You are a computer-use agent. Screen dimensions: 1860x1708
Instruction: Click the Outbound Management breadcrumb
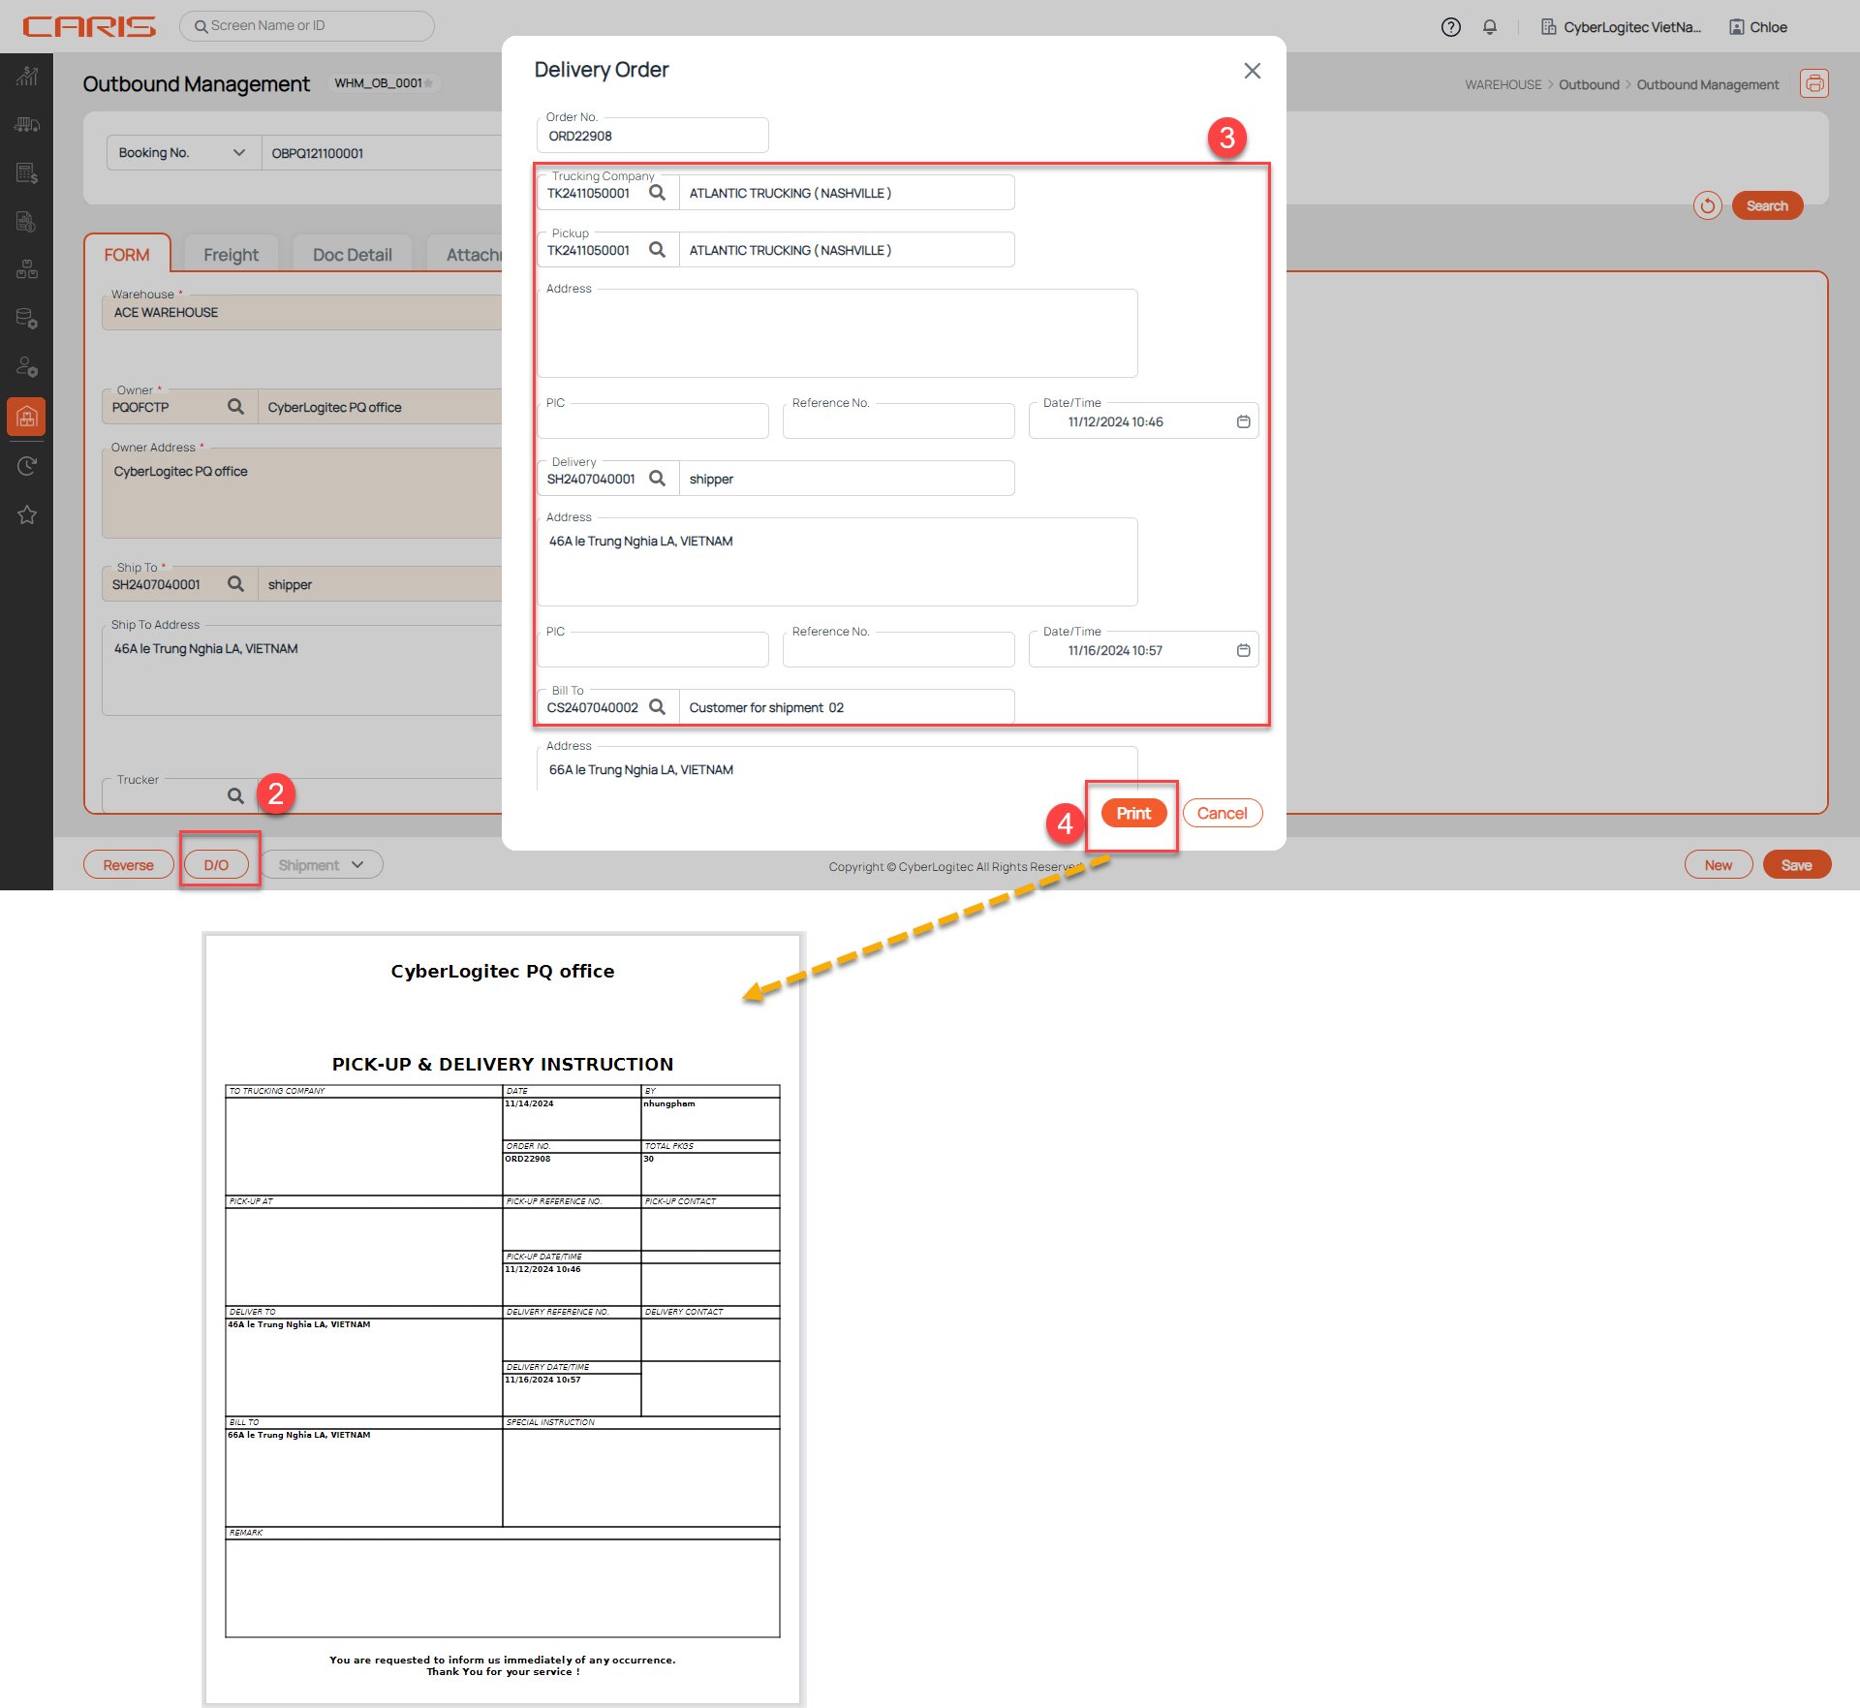(x=1707, y=85)
